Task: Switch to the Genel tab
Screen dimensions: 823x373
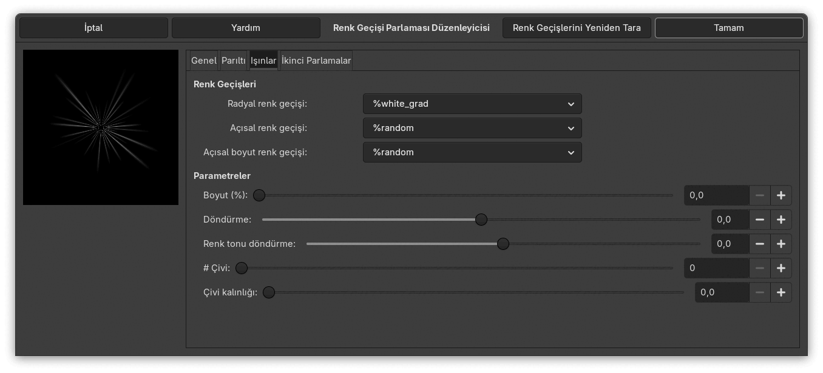Action: point(203,61)
